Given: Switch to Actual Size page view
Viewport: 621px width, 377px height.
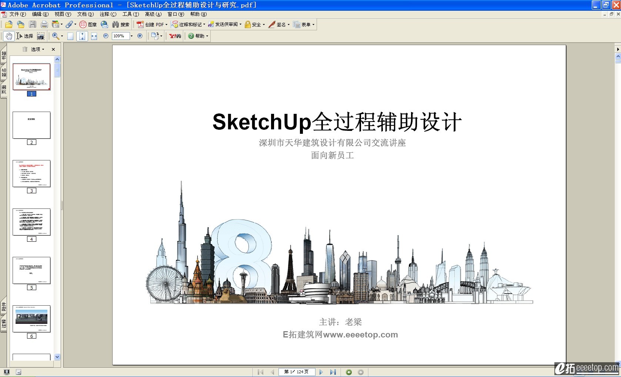Looking at the screenshot, I should click(x=70, y=36).
